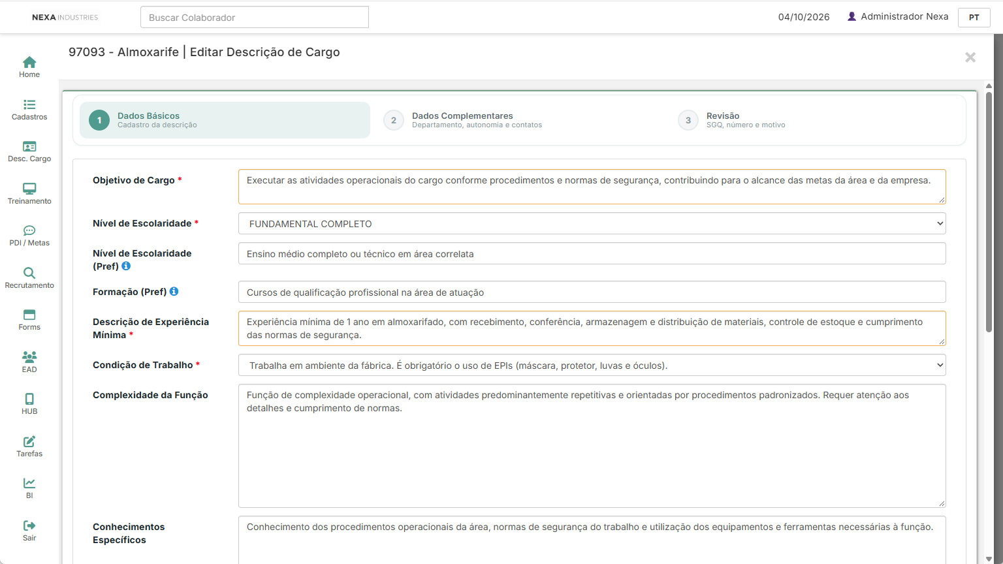
Task: Click the page title 97093 - Almoxarife
Action: pyautogui.click(x=123, y=52)
